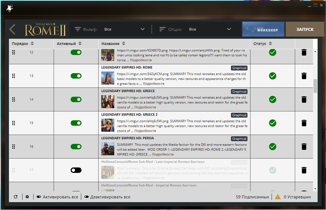This screenshot has height=210, width=326.
Task: Click the refresh icon in bottom bar
Action: (15, 197)
